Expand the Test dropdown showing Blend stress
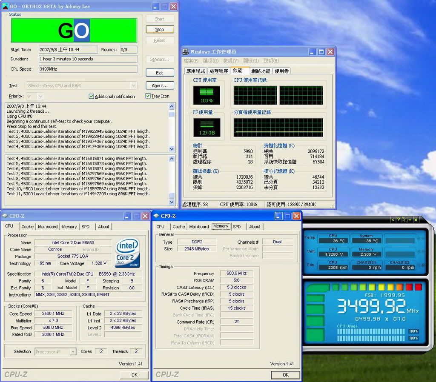Viewport: 436px width, 382px height. [x=133, y=86]
